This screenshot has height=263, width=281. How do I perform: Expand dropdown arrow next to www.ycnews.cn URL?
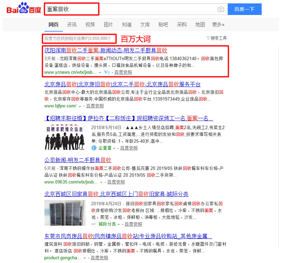coord(100,72)
